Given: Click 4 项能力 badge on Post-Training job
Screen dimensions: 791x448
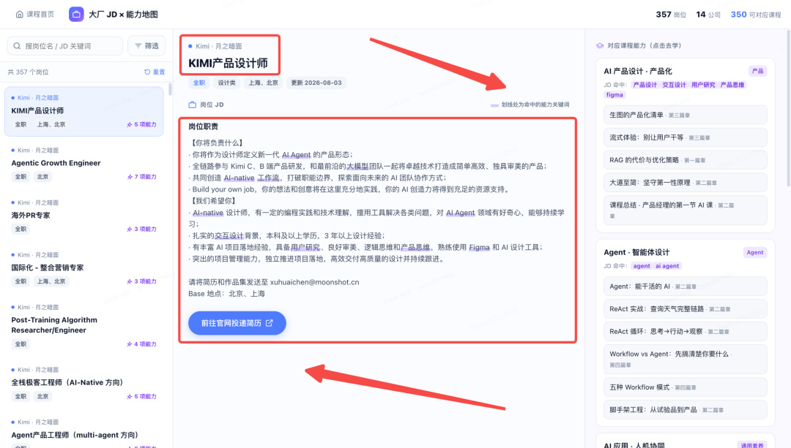Looking at the screenshot, I should point(142,343).
